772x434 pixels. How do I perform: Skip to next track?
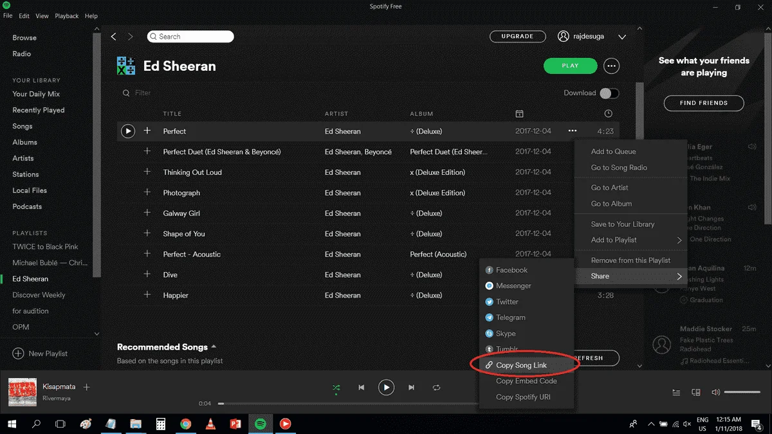[411, 388]
